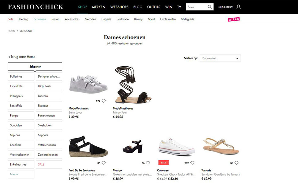
Task: Open the account user icon
Action: tap(238, 7)
